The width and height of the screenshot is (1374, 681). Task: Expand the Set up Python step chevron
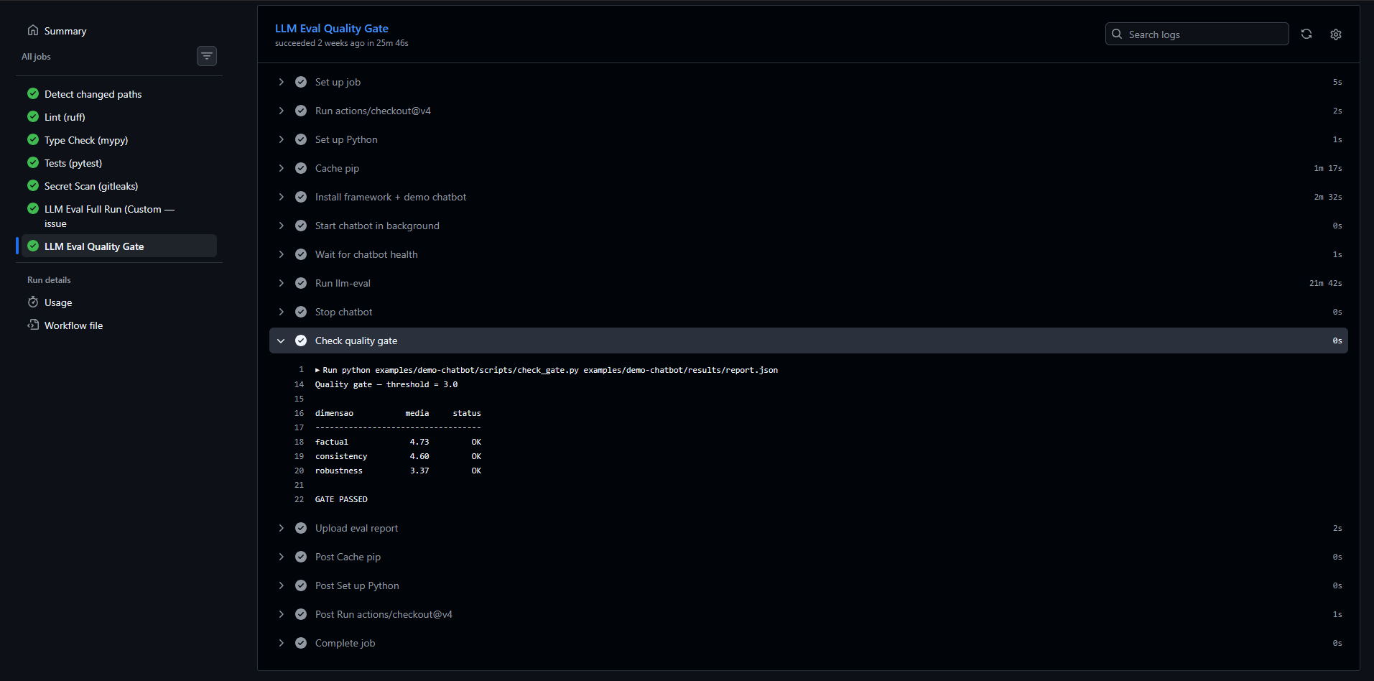coord(281,139)
